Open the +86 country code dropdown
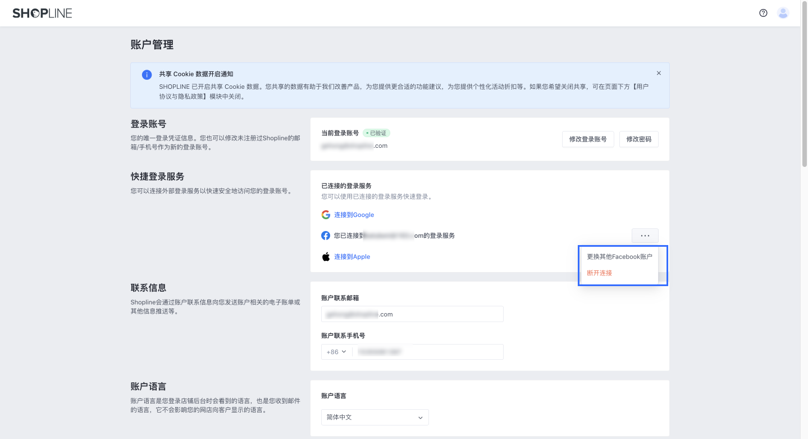Viewport: 808px width, 439px height. click(336, 351)
